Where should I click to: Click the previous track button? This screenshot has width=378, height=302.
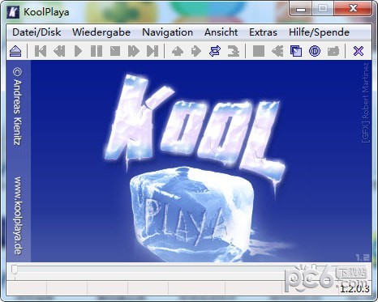coord(41,51)
